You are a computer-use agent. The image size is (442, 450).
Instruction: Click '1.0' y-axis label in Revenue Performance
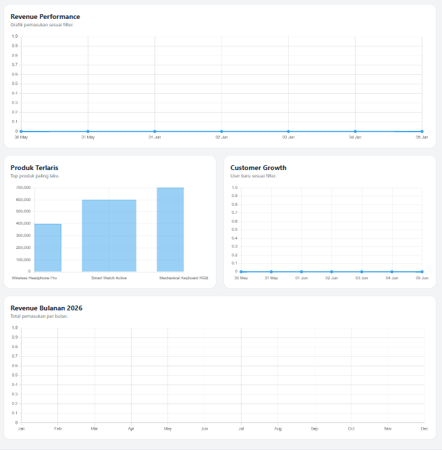click(x=15, y=36)
